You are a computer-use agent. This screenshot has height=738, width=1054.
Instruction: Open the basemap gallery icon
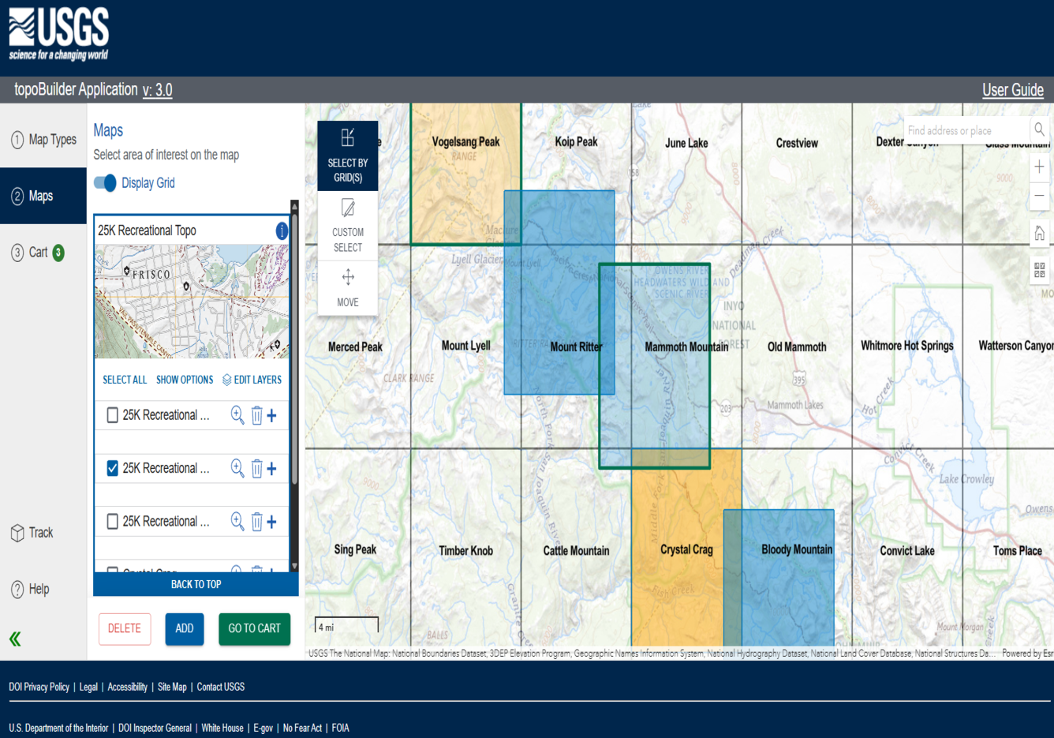pyautogui.click(x=1039, y=269)
